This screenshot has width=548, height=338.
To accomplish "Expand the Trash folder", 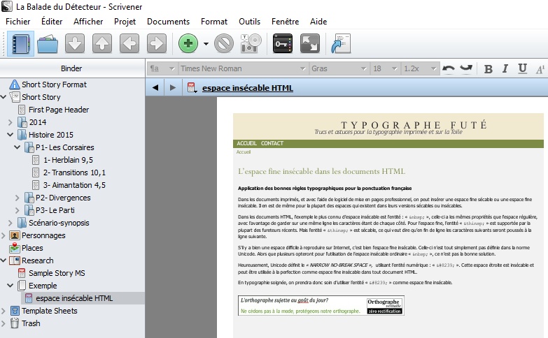I will click(3, 323).
